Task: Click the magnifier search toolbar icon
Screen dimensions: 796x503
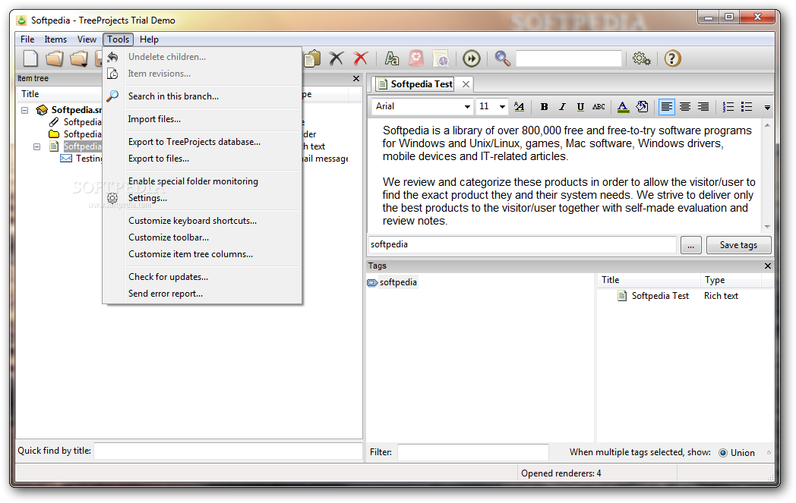Action: click(x=503, y=59)
